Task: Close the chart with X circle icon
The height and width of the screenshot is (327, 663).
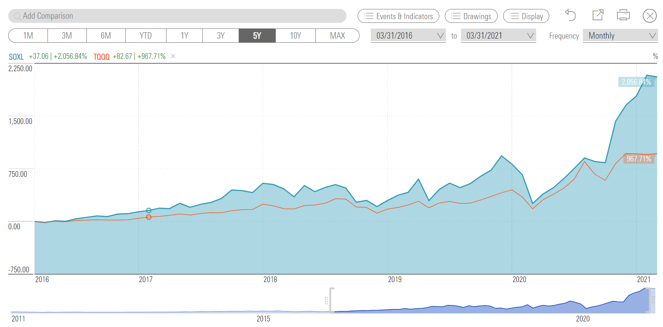Action: click(x=650, y=16)
